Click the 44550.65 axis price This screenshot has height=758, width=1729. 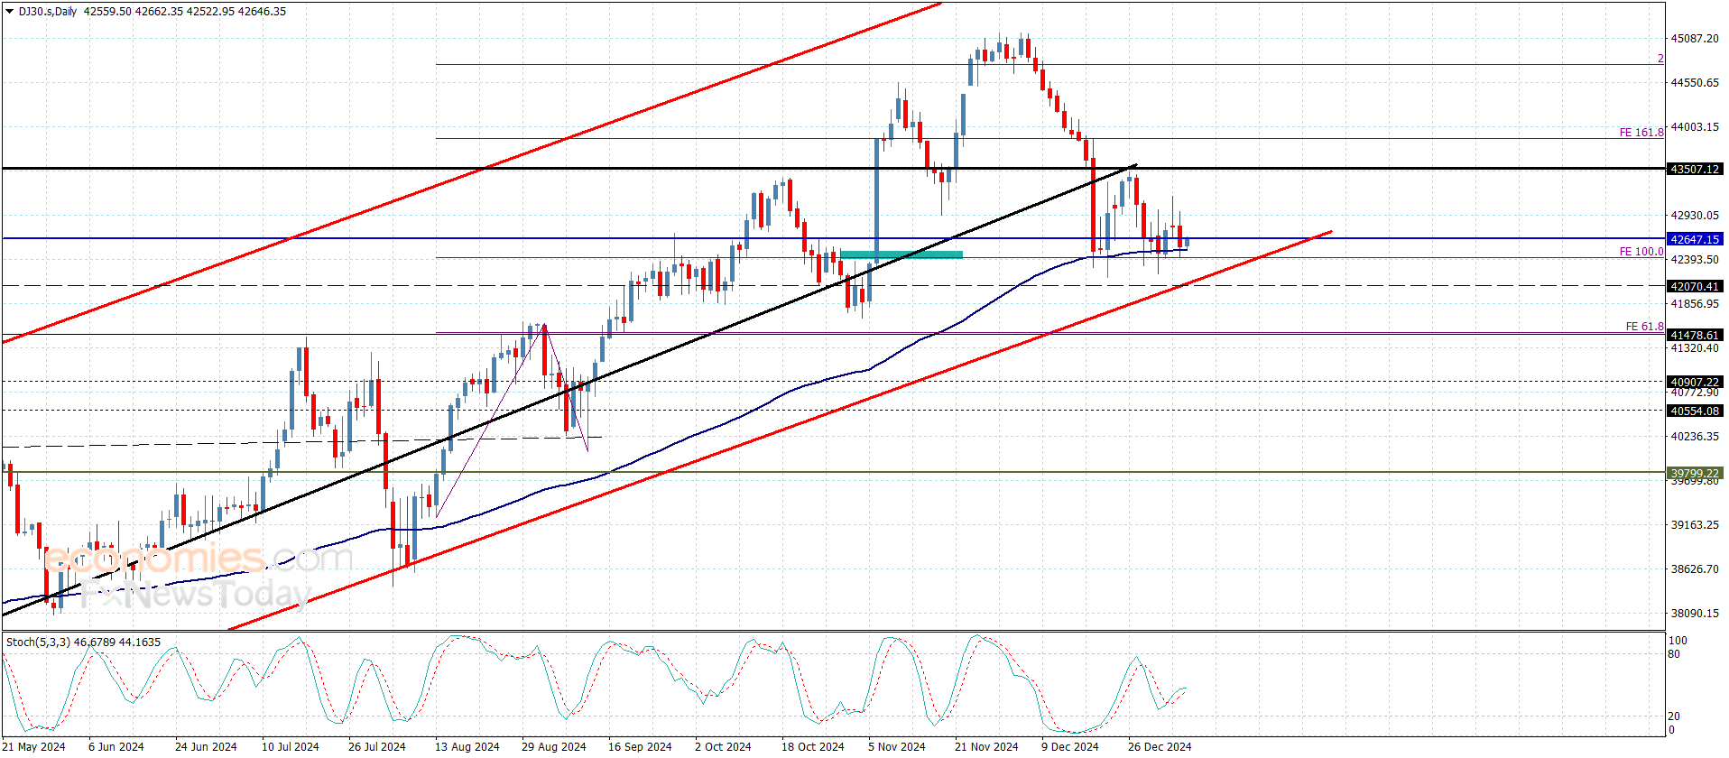[x=1695, y=83]
